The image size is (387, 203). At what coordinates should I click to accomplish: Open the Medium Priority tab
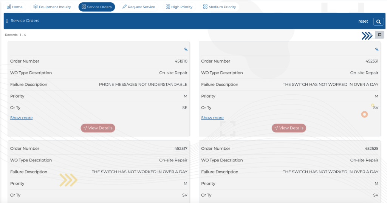click(x=220, y=7)
